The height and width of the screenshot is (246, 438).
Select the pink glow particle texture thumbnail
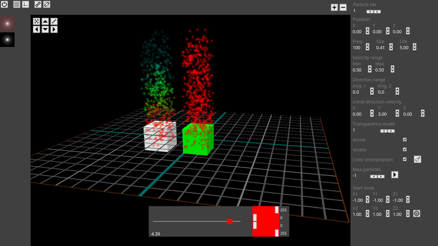[7, 23]
